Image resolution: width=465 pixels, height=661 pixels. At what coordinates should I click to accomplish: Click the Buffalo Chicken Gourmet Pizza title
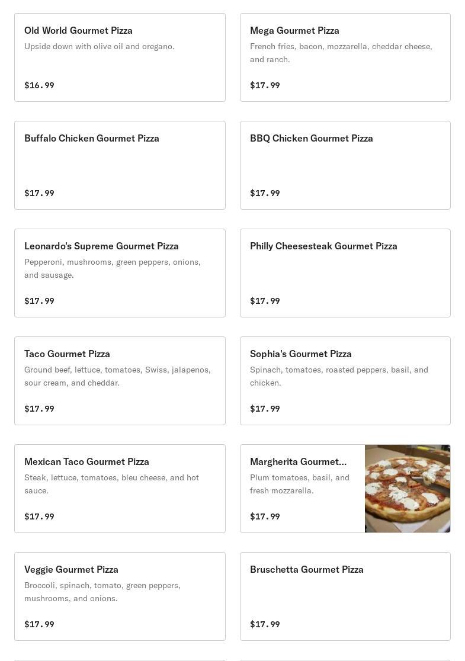tap(92, 138)
